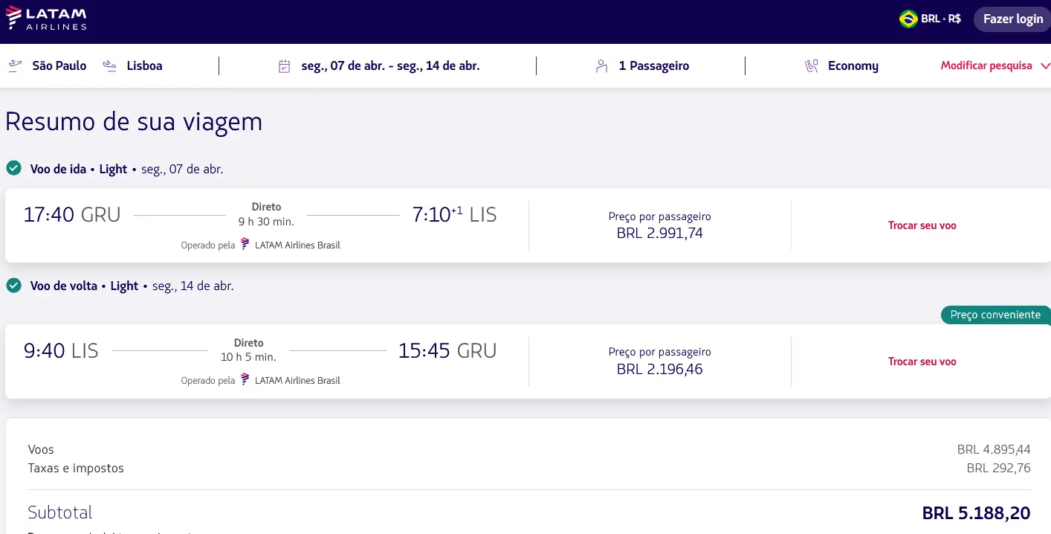This screenshot has width=1051, height=534.
Task: Click the Preço conveniente badge
Action: click(x=995, y=315)
